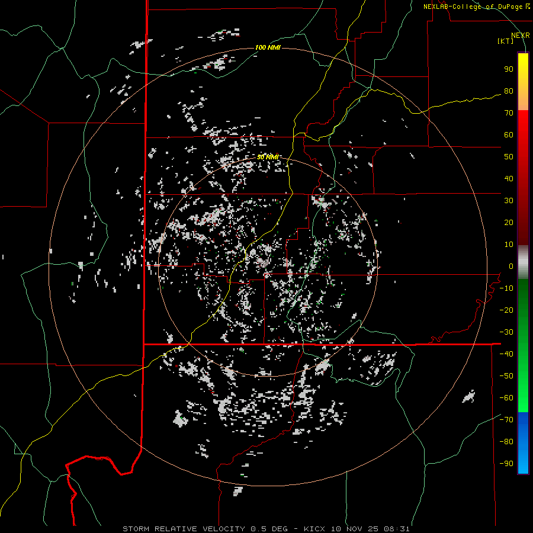Viewport: 533px width, 533px height.
Task: Pick the gray zero-velocity segment of color bar
Action: point(523,262)
